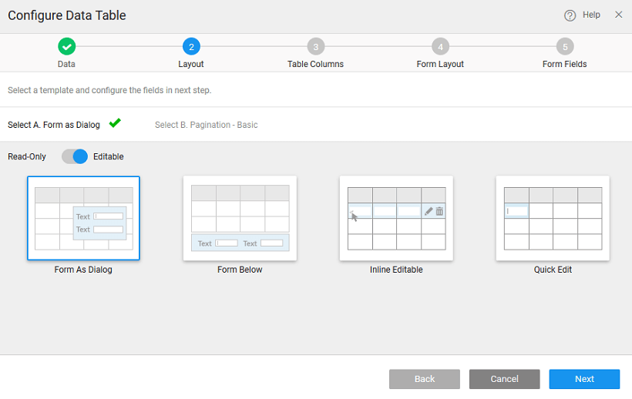Jump to step 3 Table Columns
Viewport: 632px width, 399px height.
click(x=315, y=47)
